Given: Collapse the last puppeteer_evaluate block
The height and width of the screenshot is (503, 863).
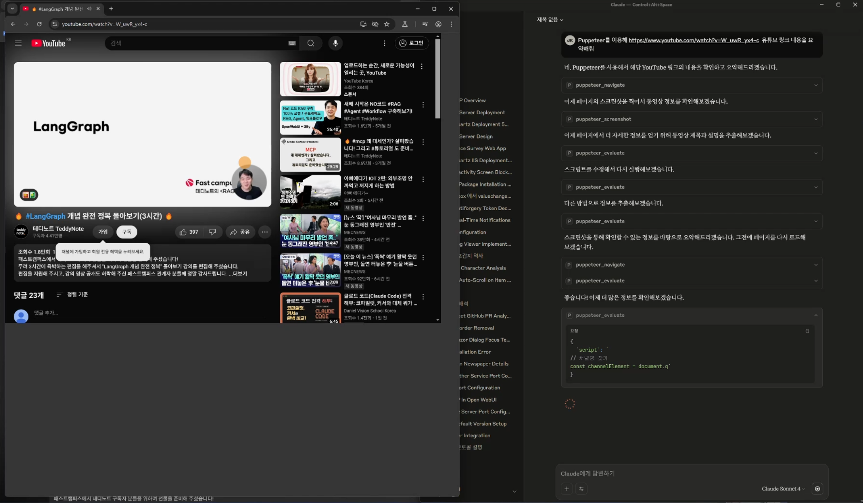Looking at the screenshot, I should 816,315.
